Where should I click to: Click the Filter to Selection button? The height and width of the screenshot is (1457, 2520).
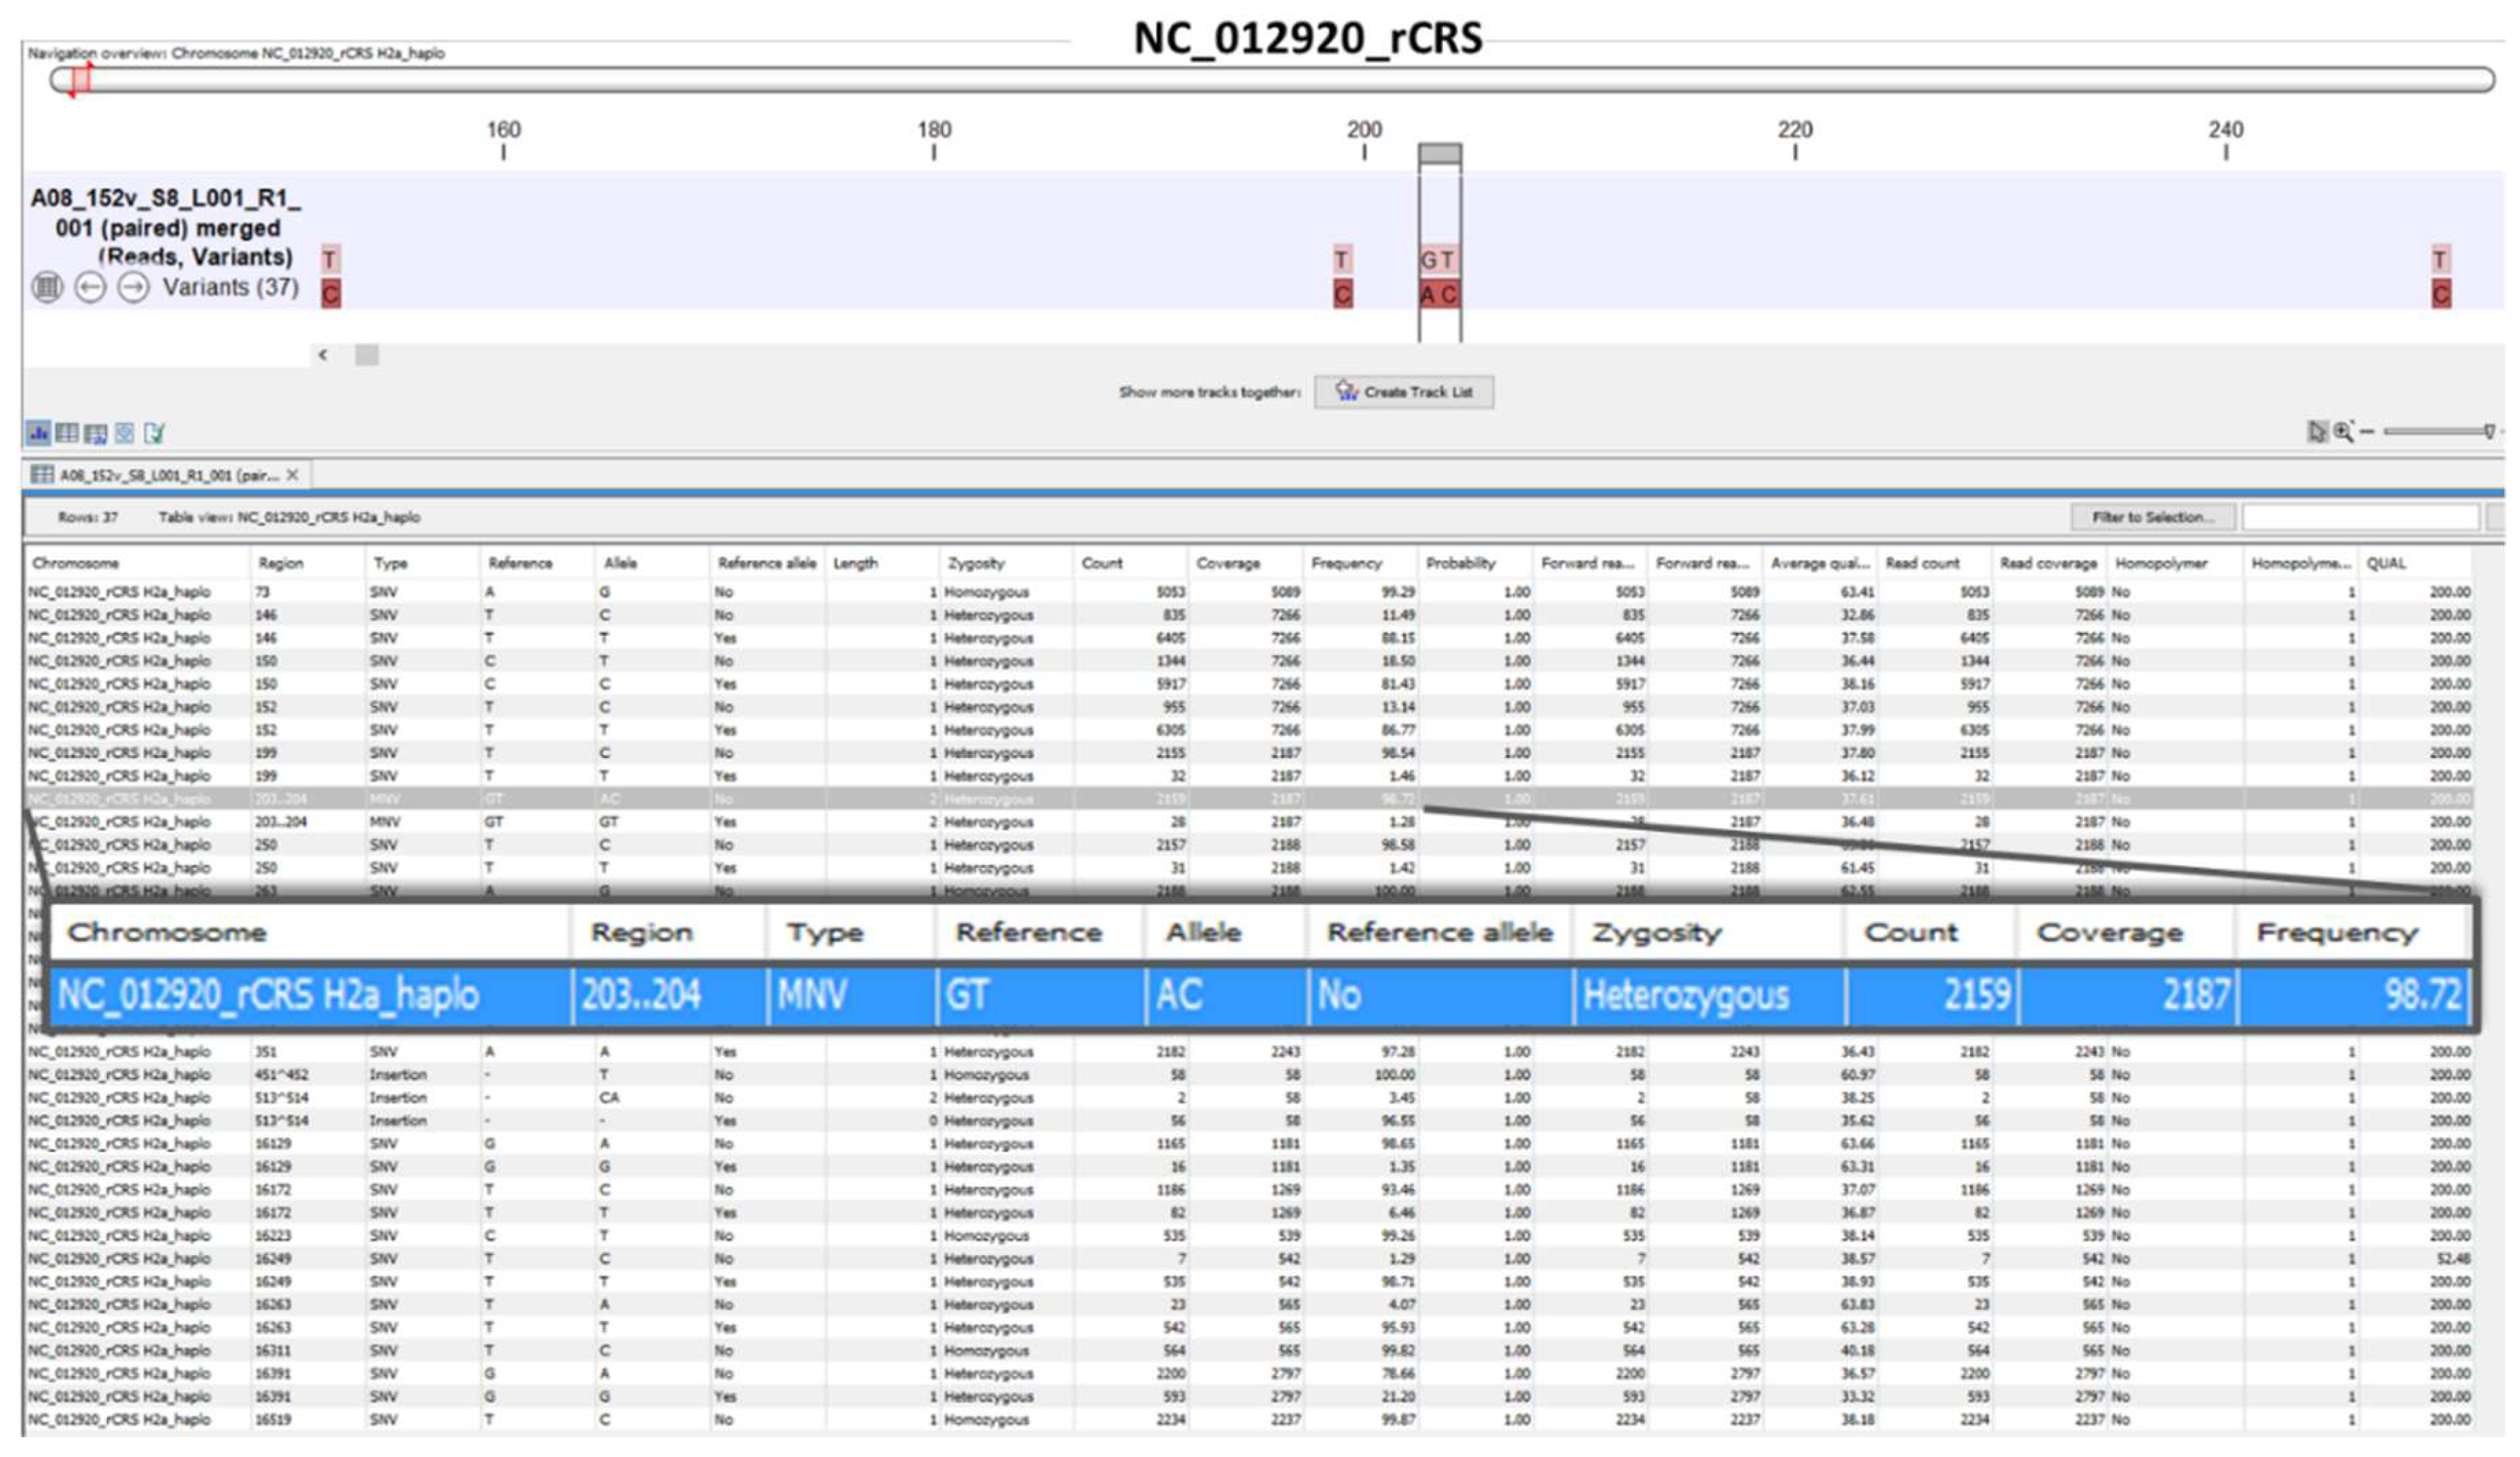coord(2155,517)
